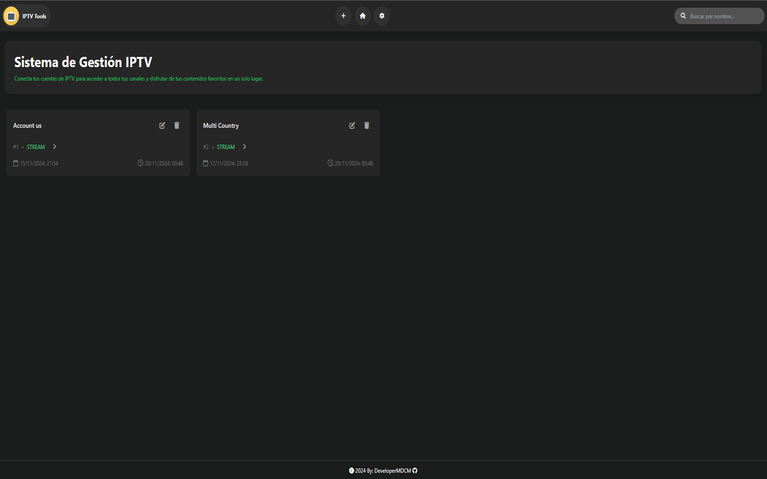Go to home via the house icon

tap(363, 16)
